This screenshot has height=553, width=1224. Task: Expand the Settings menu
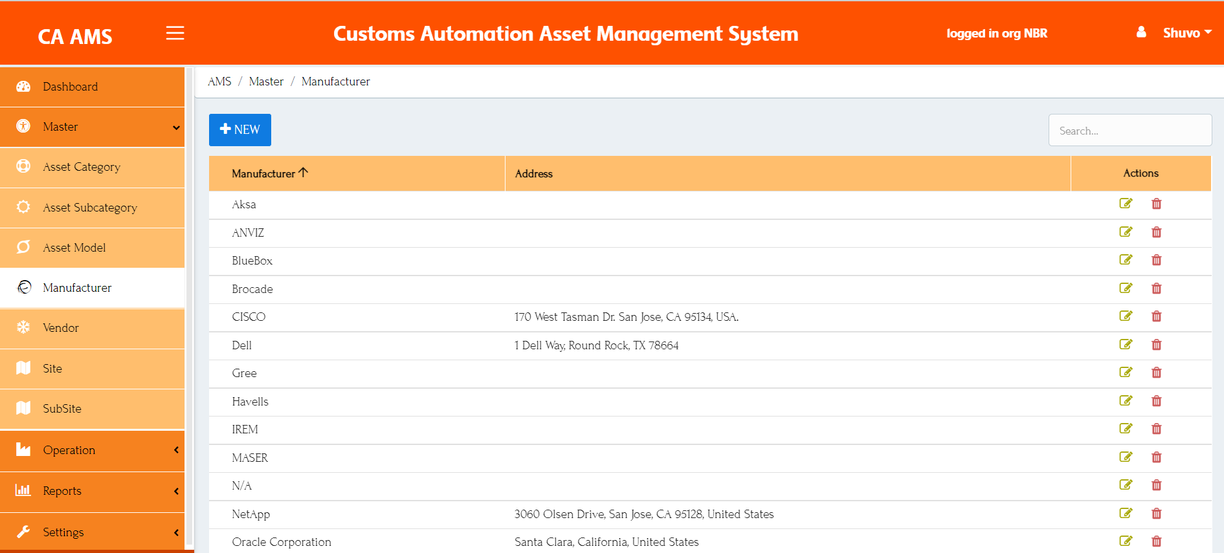93,532
